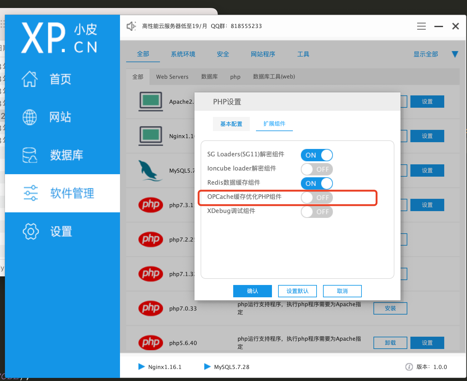Open the 系统环境 category tab
Image resolution: width=467 pixels, height=381 pixels.
pyautogui.click(x=183, y=54)
